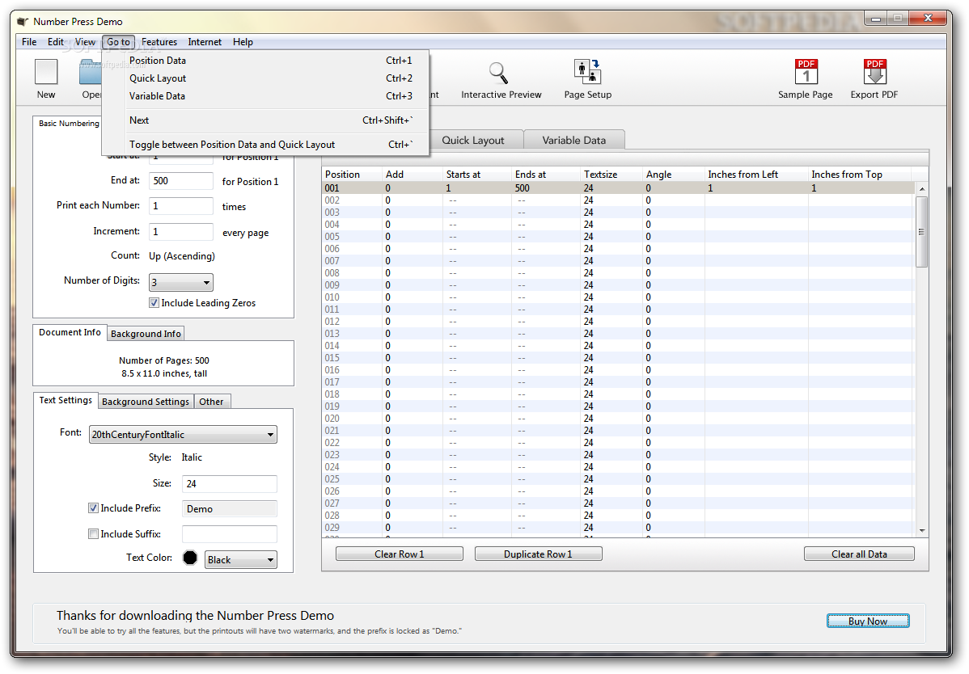
Task: Click the End at field showing 500
Action: [x=181, y=181]
